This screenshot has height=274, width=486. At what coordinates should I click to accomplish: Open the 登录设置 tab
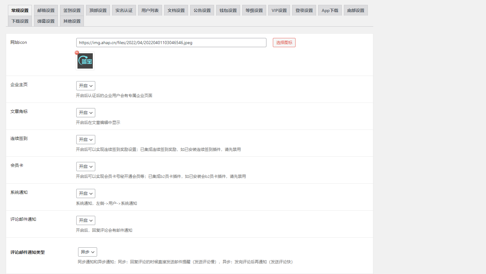pos(304,10)
